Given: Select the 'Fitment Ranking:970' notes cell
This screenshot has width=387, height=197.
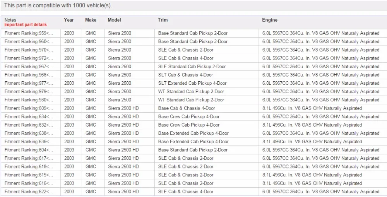Looking at the screenshot, I should pos(31,50).
